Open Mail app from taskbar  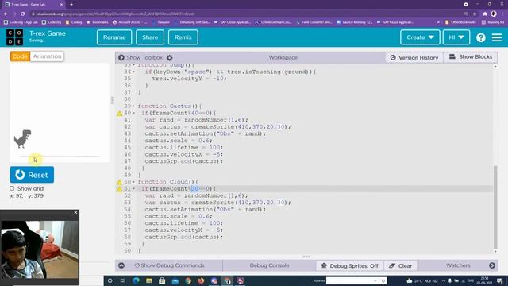pyautogui.click(x=175, y=280)
